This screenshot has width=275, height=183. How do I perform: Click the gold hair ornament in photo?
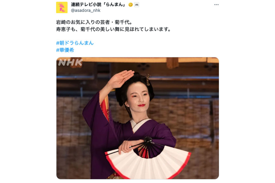pyautogui.click(x=148, y=79)
